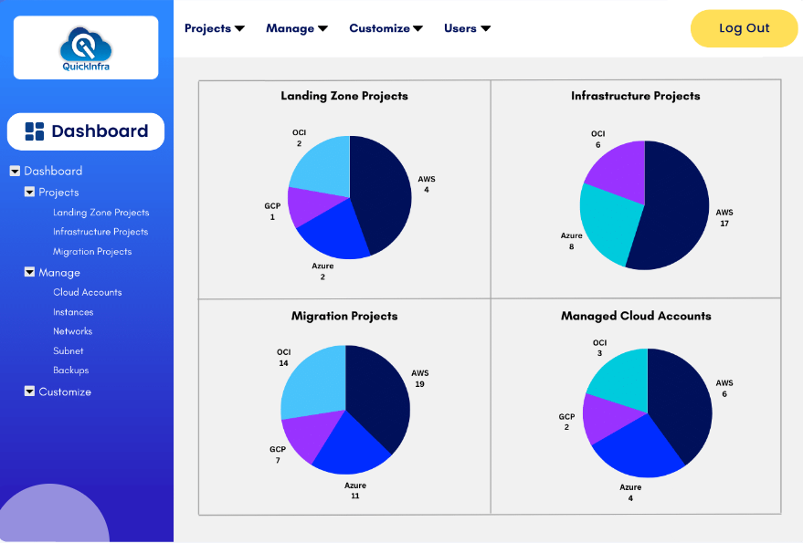Expand the Customize tree node in sidebar

[30, 391]
